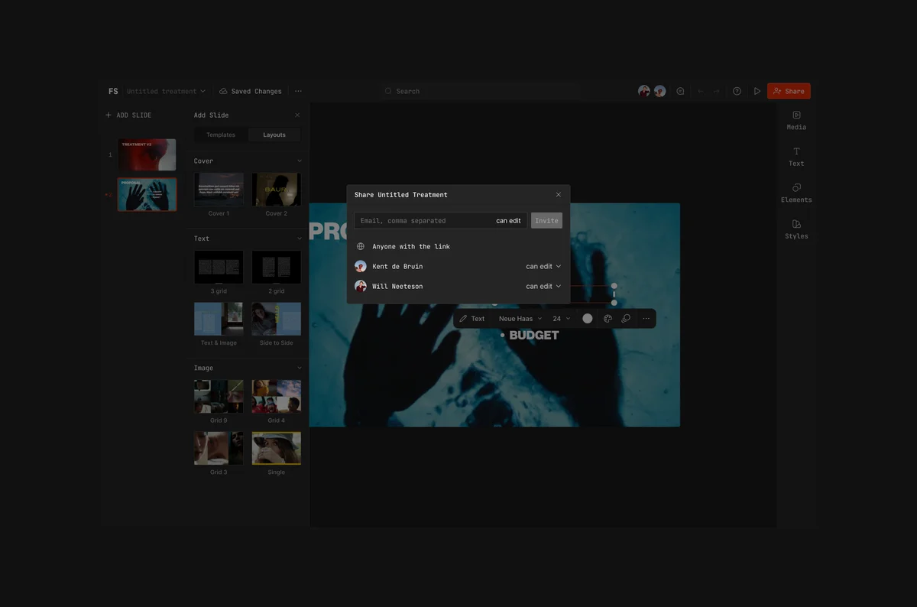This screenshot has width=917, height=607.
Task: Switch to the Templates tab
Action: (x=221, y=135)
